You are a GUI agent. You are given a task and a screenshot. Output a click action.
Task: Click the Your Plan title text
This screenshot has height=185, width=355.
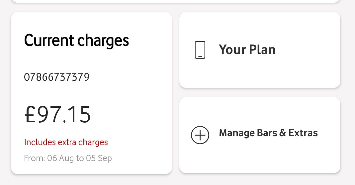coord(247,49)
